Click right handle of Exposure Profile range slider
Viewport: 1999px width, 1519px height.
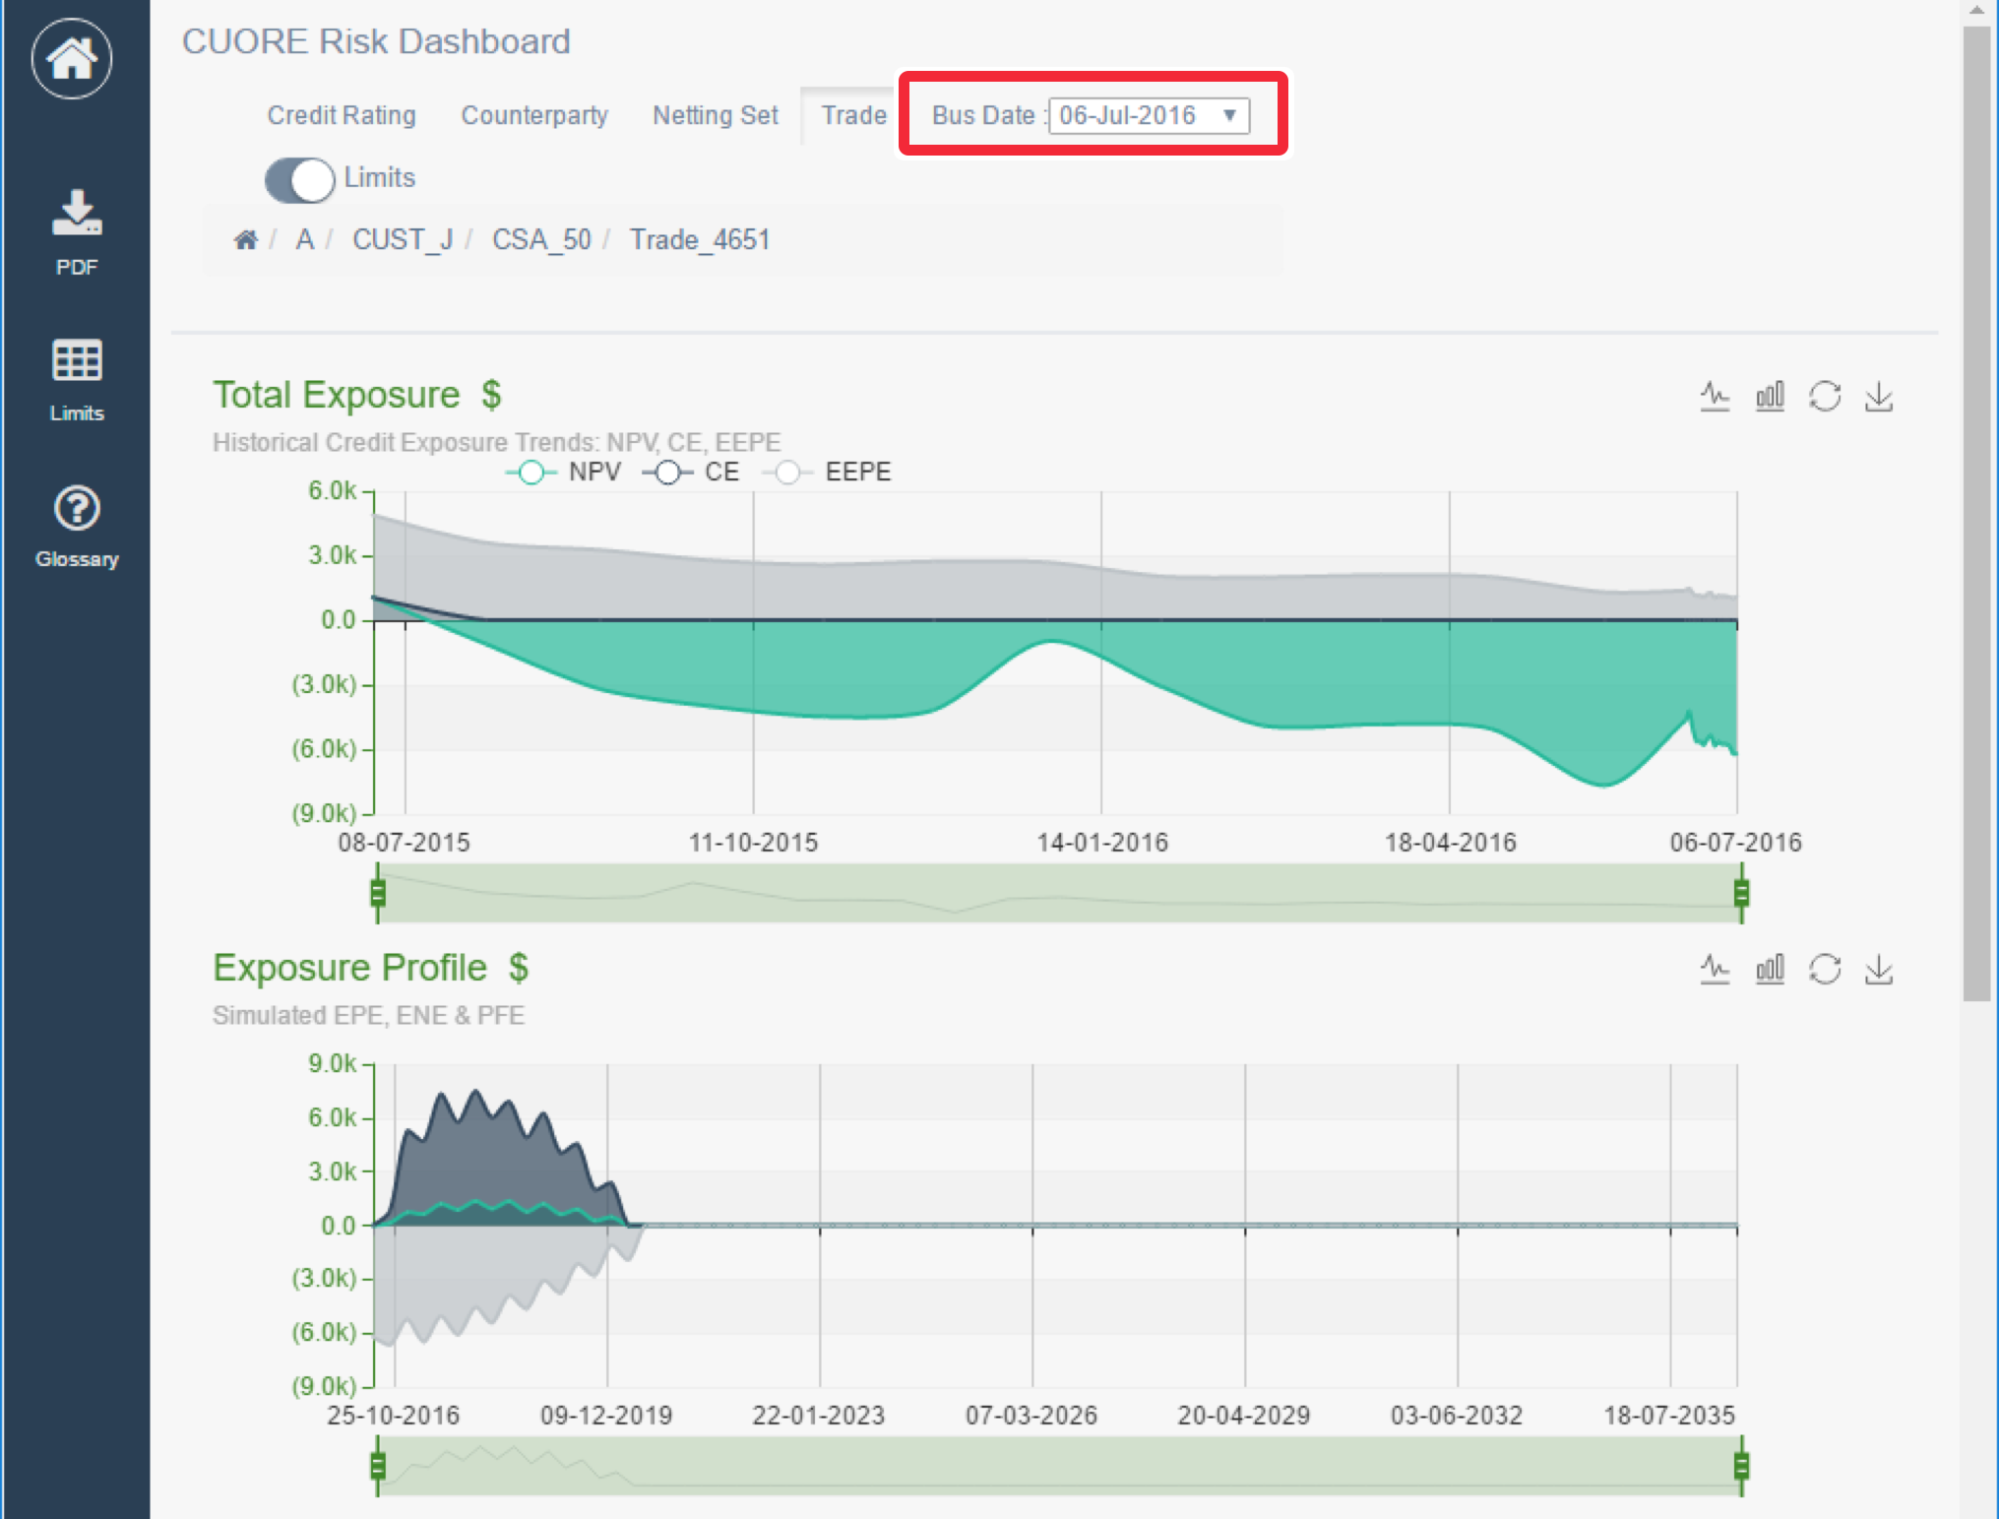pos(1741,1467)
